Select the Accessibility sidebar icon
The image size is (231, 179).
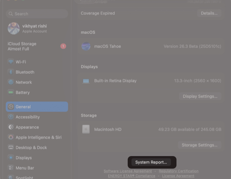(x=11, y=117)
